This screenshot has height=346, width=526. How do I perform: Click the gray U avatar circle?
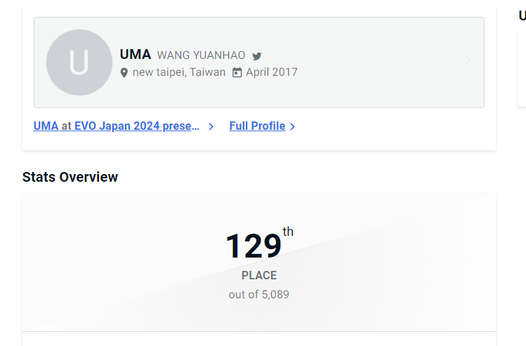tap(79, 62)
